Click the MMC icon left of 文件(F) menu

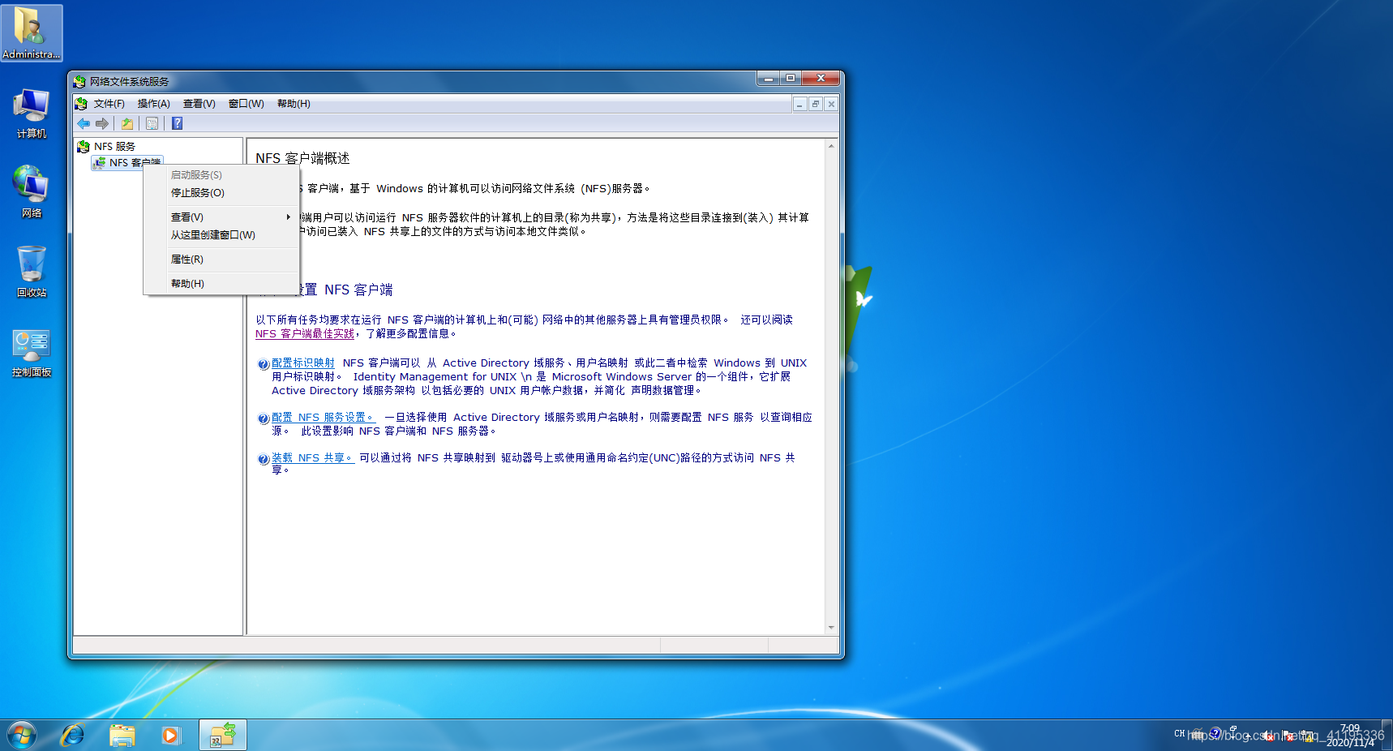pos(81,104)
